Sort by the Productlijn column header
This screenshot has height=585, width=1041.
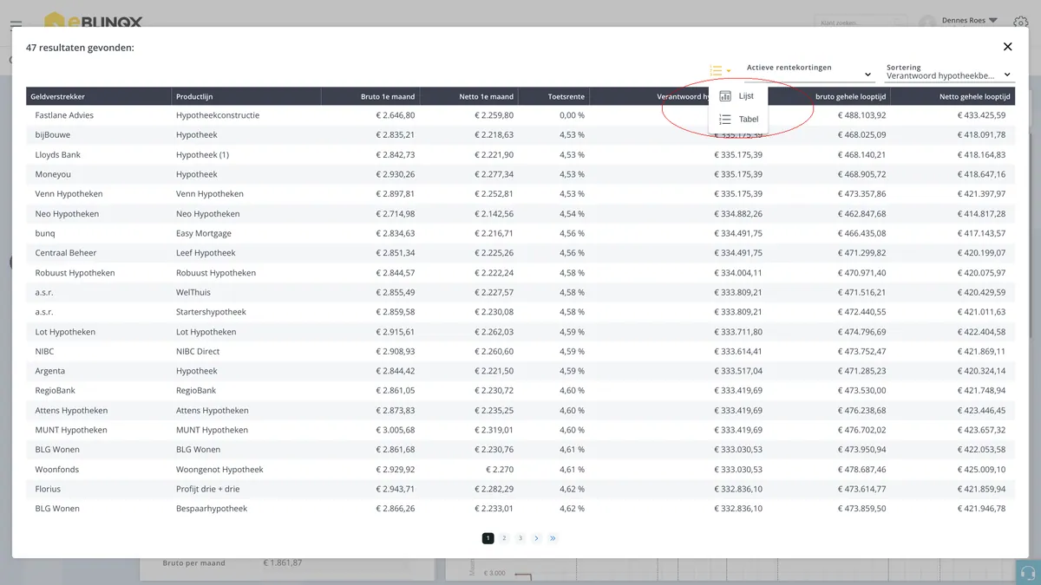click(246, 96)
